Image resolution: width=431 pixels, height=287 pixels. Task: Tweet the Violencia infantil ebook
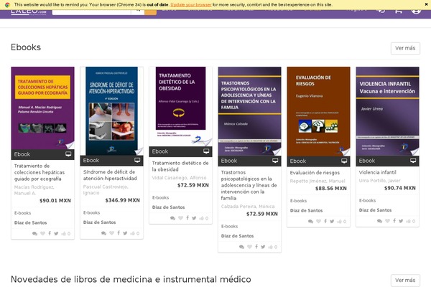coord(402,221)
